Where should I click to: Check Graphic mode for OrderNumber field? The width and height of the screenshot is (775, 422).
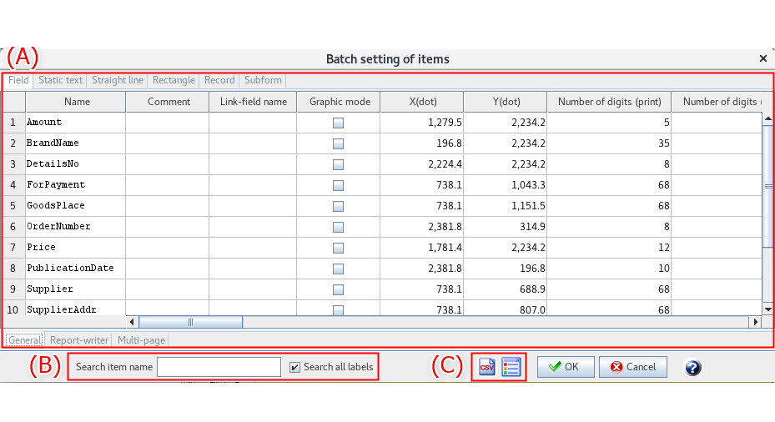(x=338, y=227)
